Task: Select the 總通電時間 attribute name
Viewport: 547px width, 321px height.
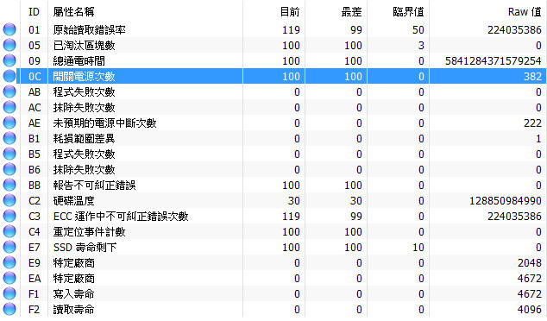Action: 79,60
